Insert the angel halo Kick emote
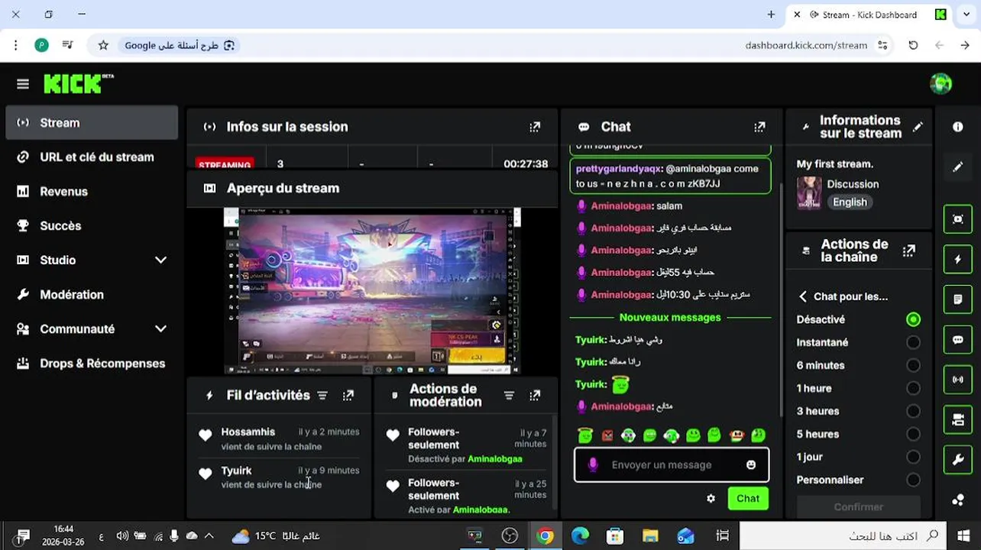This screenshot has height=550, width=981. pos(585,435)
